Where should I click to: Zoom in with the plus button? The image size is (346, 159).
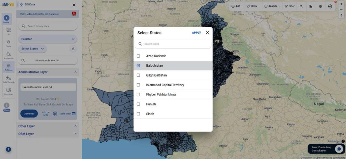(341, 4)
